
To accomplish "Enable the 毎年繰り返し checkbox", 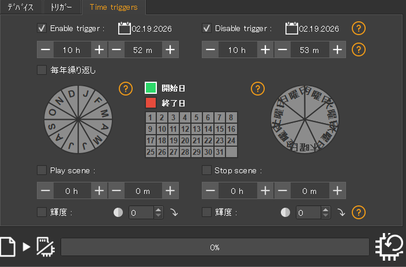I will click(42, 70).
